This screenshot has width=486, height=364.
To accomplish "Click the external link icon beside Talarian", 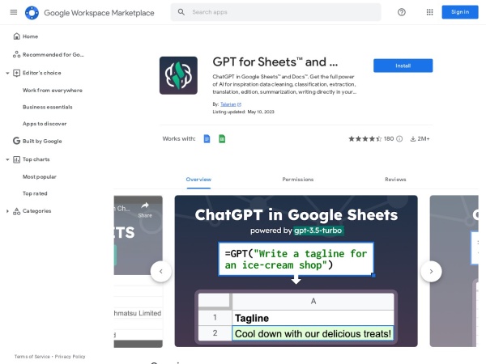I will (x=239, y=104).
